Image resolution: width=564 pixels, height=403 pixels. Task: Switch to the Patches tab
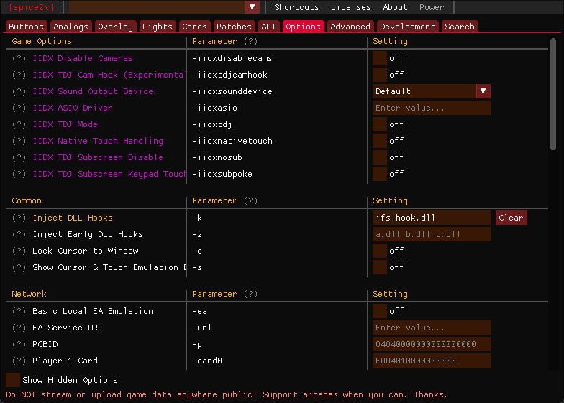pos(234,27)
